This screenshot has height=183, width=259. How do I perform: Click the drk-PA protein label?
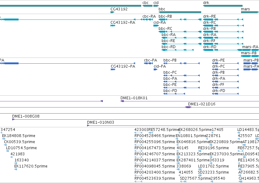click(x=219, y=79)
